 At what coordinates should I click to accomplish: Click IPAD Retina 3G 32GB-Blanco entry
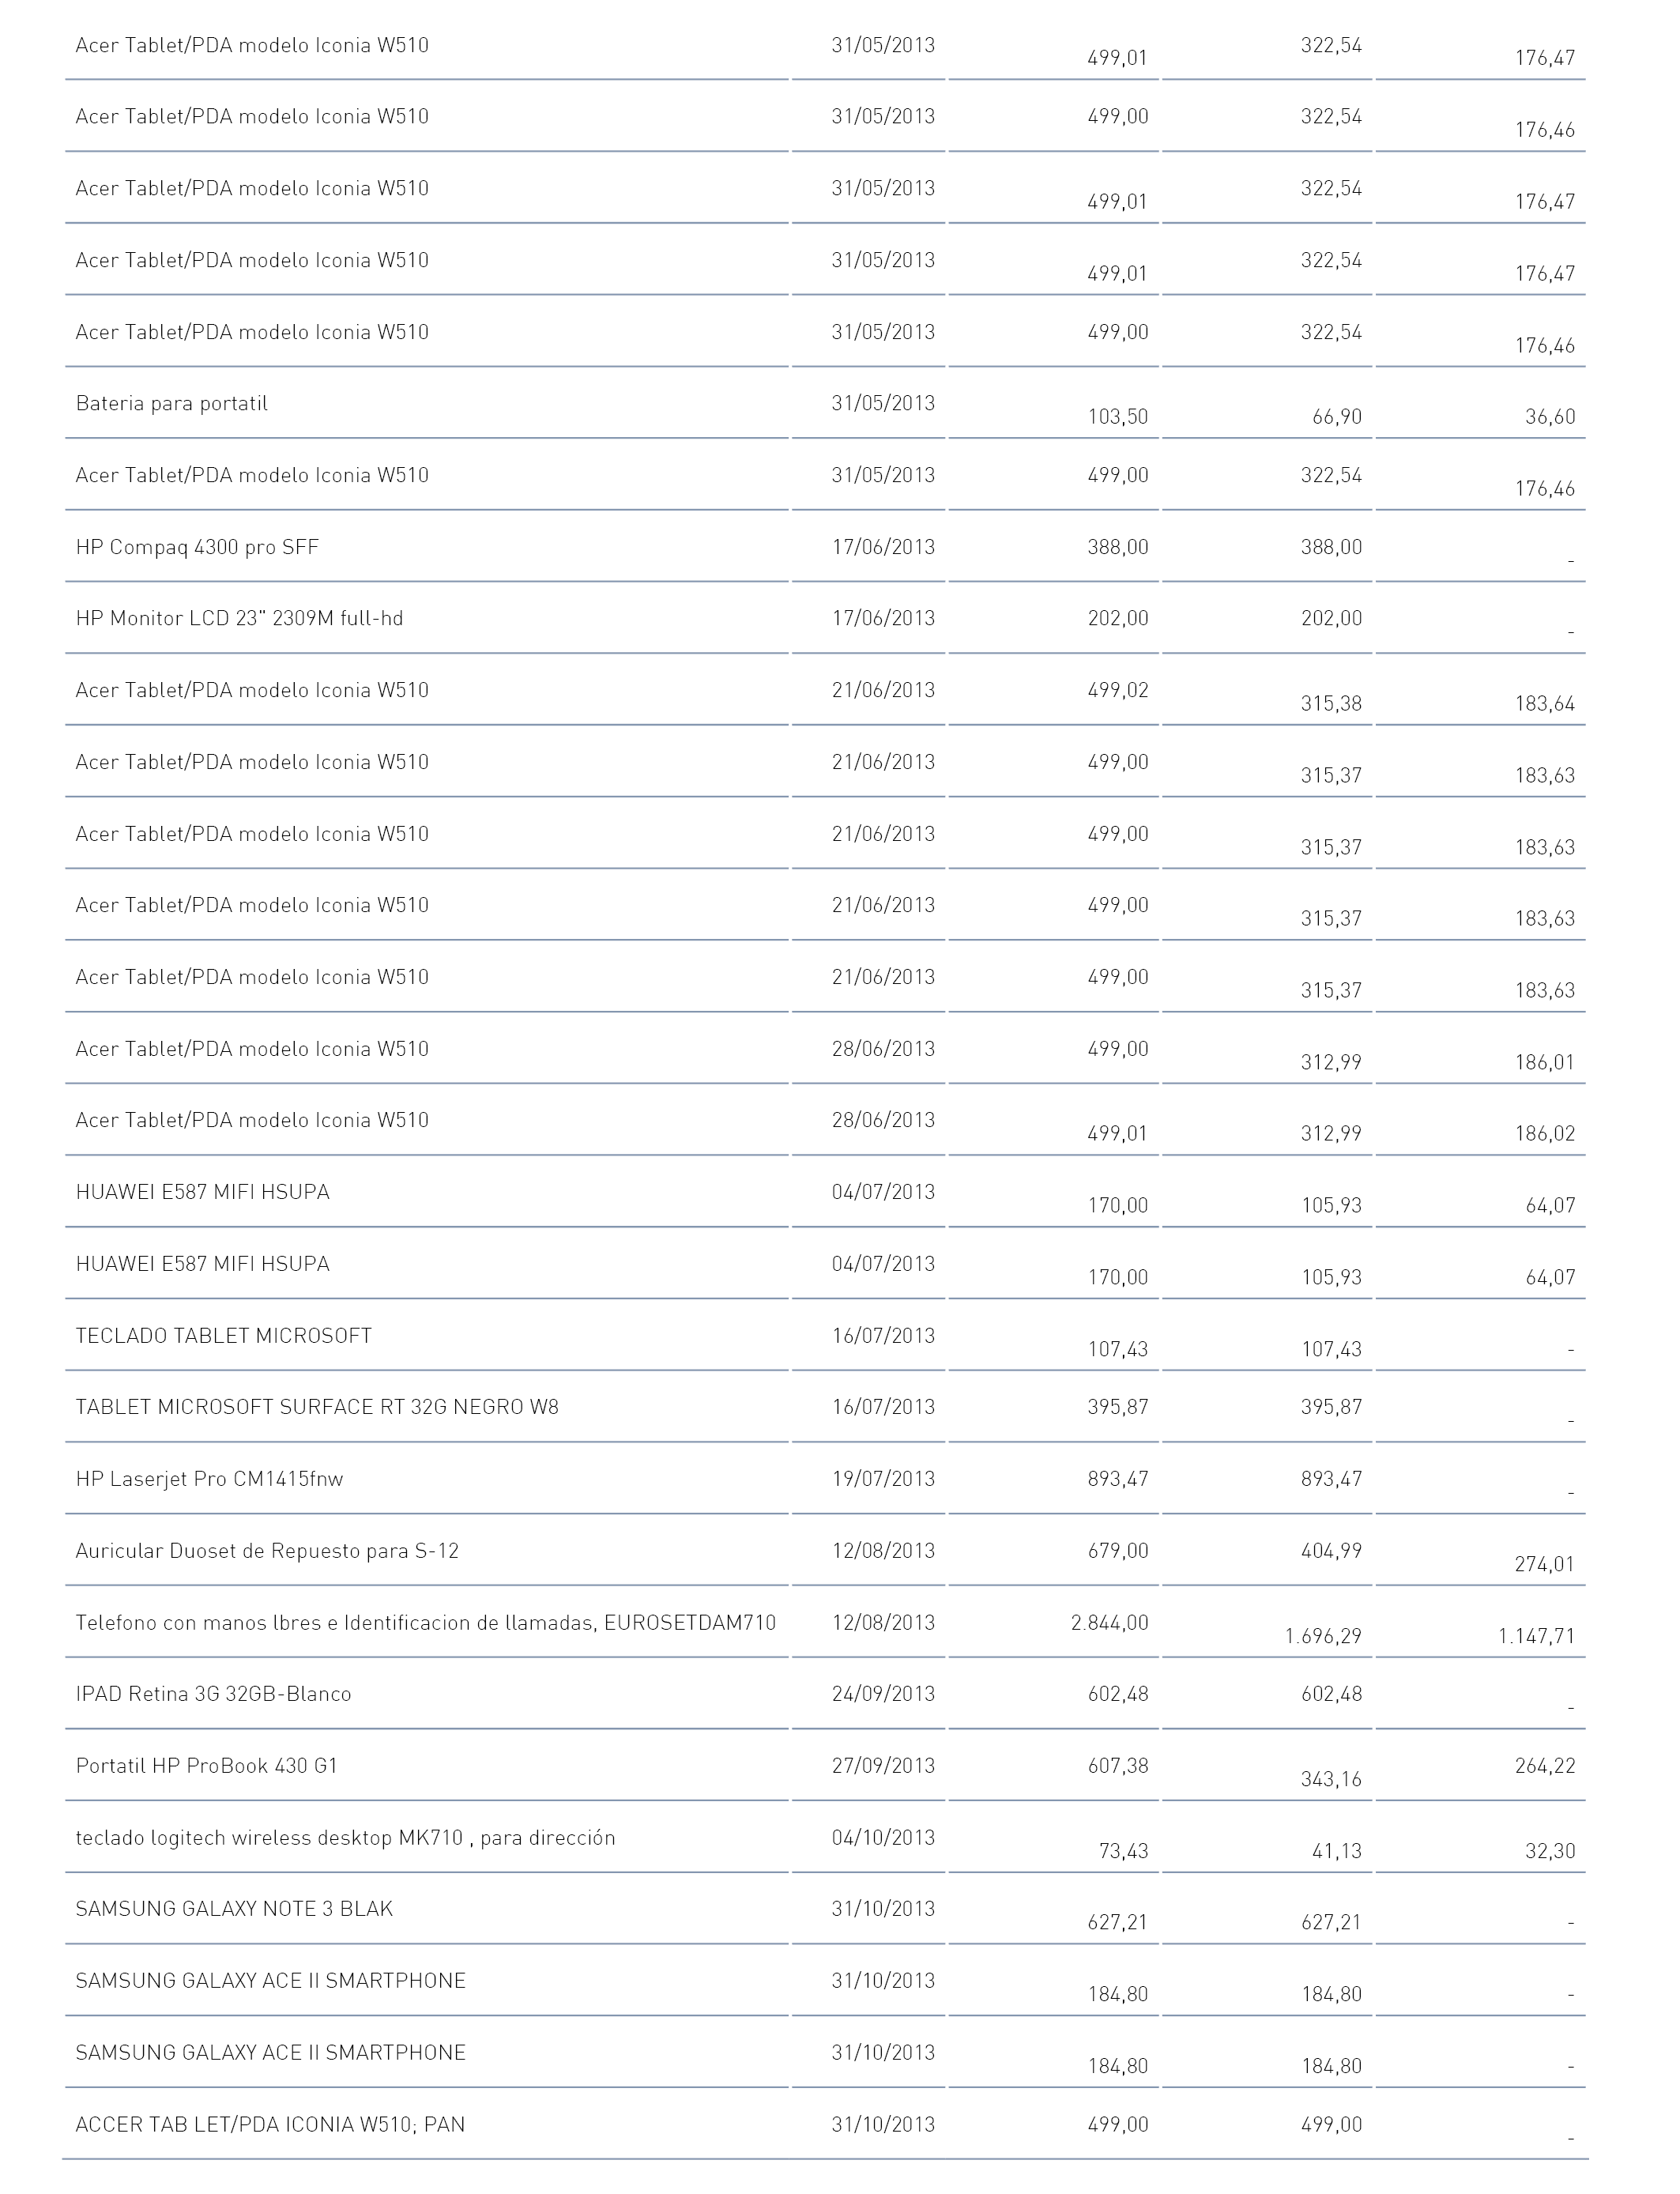pyautogui.click(x=213, y=1695)
